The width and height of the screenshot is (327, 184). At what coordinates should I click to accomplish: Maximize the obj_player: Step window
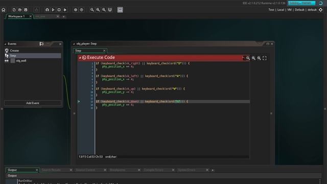click(268, 44)
